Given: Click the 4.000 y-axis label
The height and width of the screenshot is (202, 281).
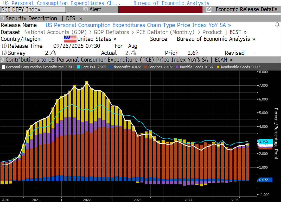Looking at the screenshot, I should tap(263, 127).
